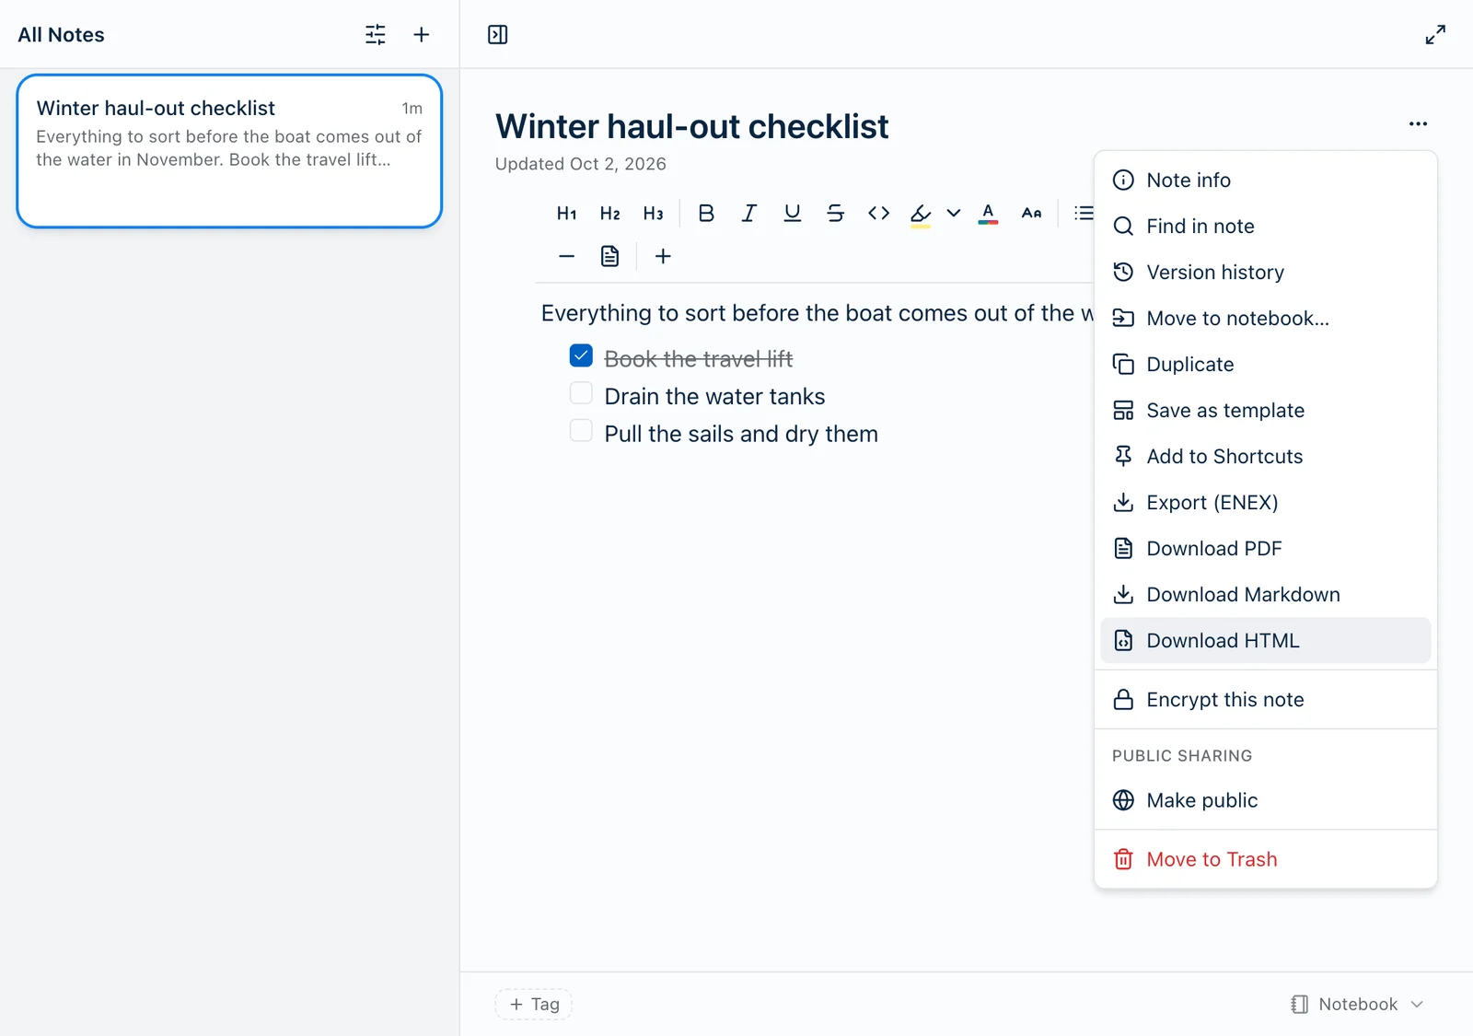Open the insert plus menu in toolbar
The image size is (1473, 1036).
click(663, 256)
